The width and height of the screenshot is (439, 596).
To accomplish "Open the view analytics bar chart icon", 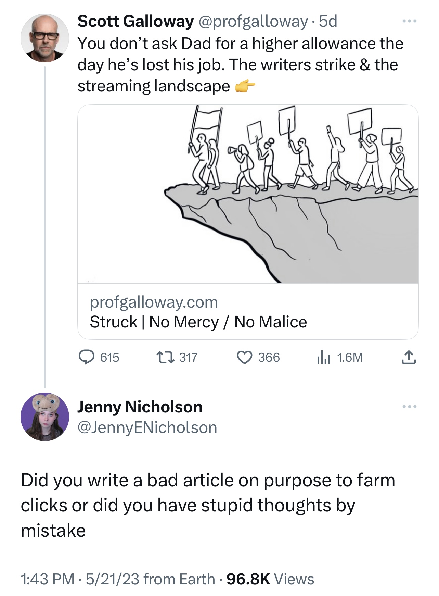I will click(x=323, y=358).
